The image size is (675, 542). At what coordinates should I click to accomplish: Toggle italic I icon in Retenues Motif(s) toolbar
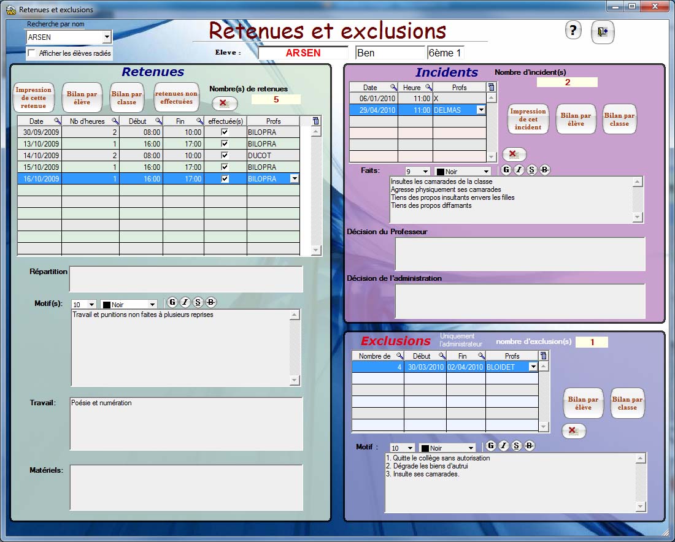tap(185, 302)
